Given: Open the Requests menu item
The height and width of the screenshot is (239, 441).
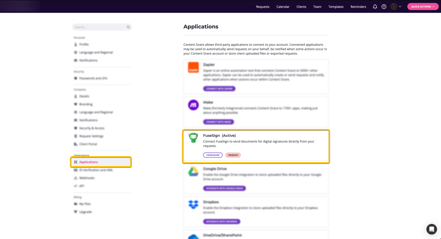Looking at the screenshot, I should tap(263, 7).
